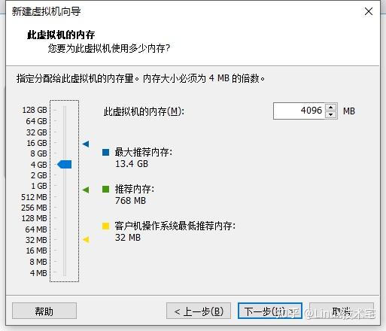Click the blue memory slider thumb at 4 GB
The image size is (386, 331).
pyautogui.click(x=64, y=165)
